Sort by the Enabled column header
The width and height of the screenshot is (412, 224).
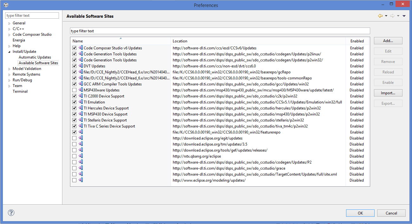pyautogui.click(x=357, y=41)
